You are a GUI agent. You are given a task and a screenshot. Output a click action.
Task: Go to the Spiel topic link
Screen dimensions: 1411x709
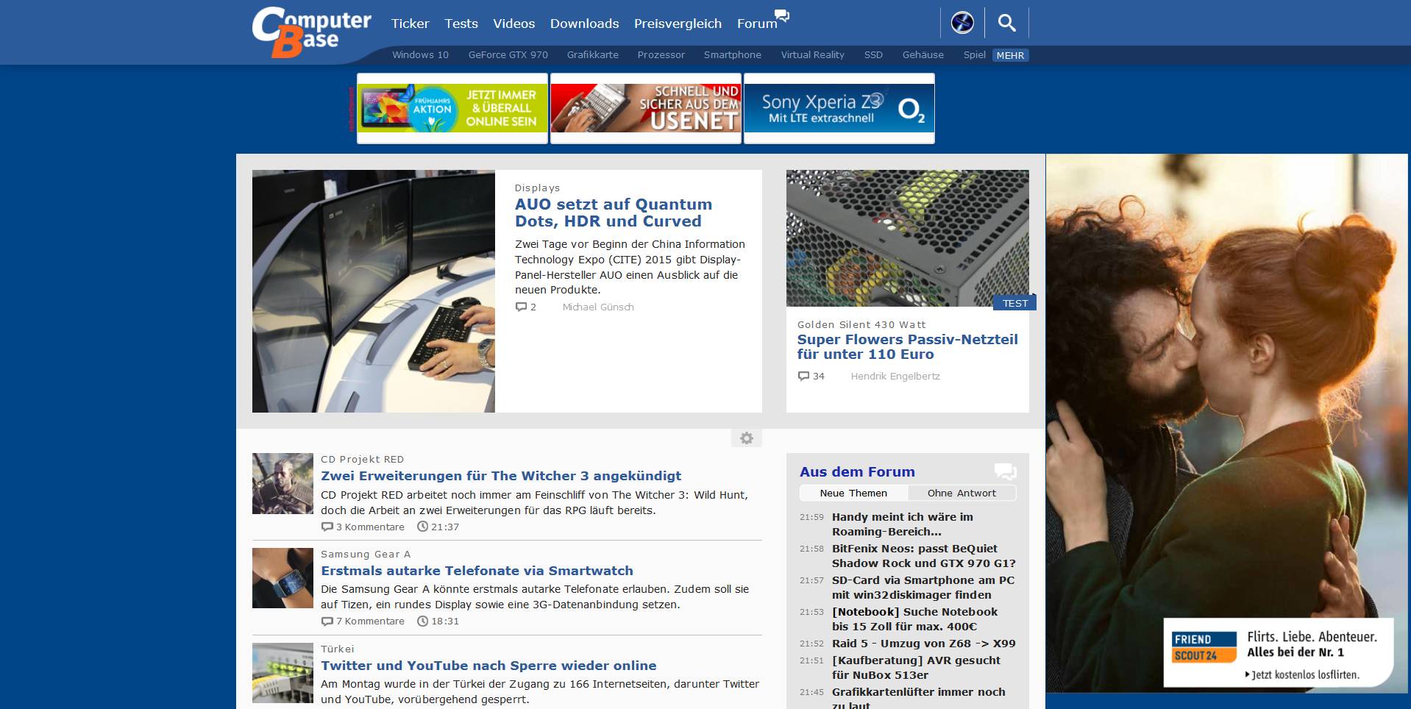(975, 55)
